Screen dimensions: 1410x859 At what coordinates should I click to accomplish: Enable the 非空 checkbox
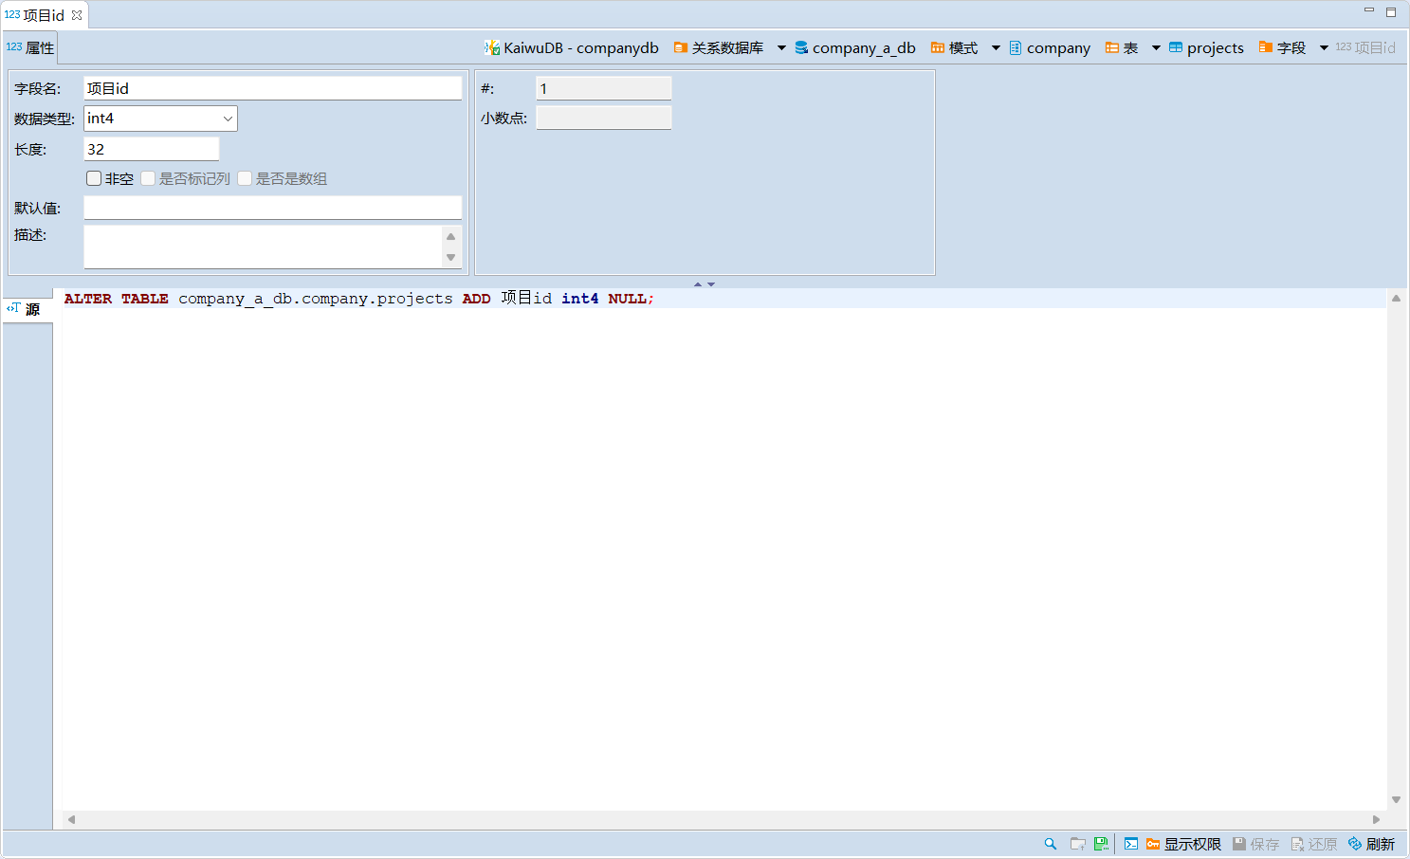tap(94, 178)
